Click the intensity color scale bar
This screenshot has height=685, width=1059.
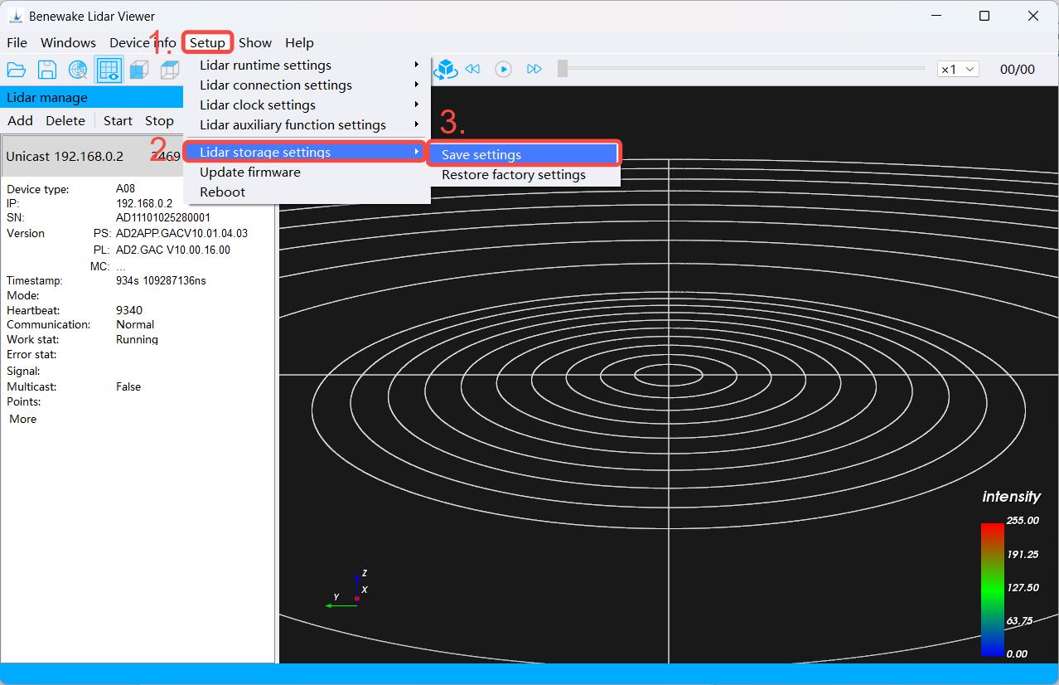pos(992,589)
